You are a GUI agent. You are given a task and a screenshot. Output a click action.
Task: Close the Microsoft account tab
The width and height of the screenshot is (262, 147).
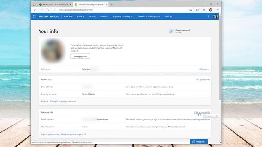click(106, 4)
